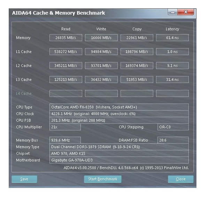Click Motherboard field Gigabyte GA-970A-UD3
This screenshot has width=209, height=197.
119,160
